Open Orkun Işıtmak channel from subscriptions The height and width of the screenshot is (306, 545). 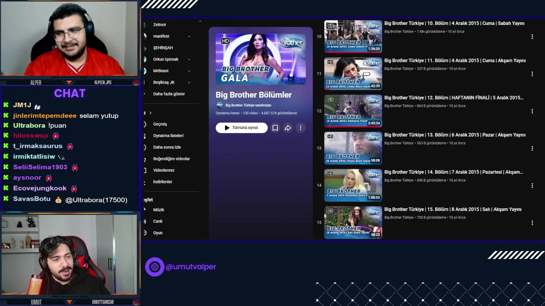pos(166,59)
